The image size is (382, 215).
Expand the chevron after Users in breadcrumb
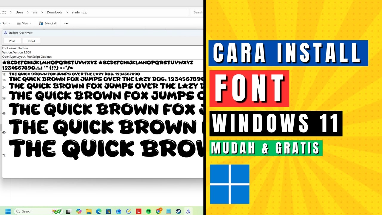[28, 12]
